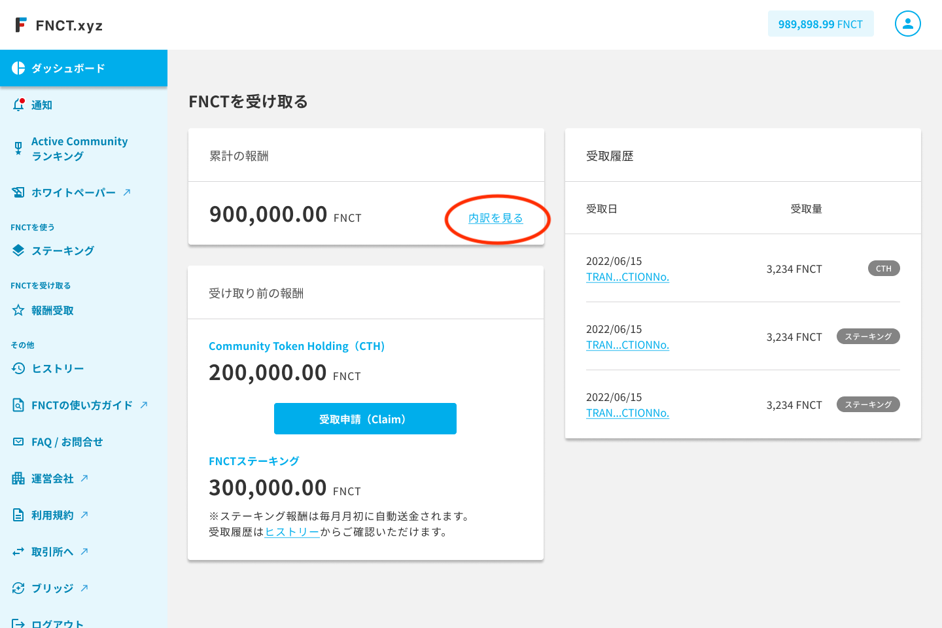Viewport: 942px width, 628px height.
Task: Click the ブリッジ sidebar label
Action: [52, 588]
